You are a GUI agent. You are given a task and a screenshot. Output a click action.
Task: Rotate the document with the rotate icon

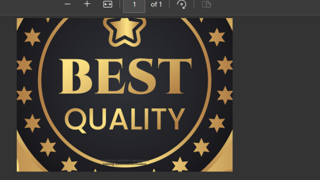coord(181,4)
